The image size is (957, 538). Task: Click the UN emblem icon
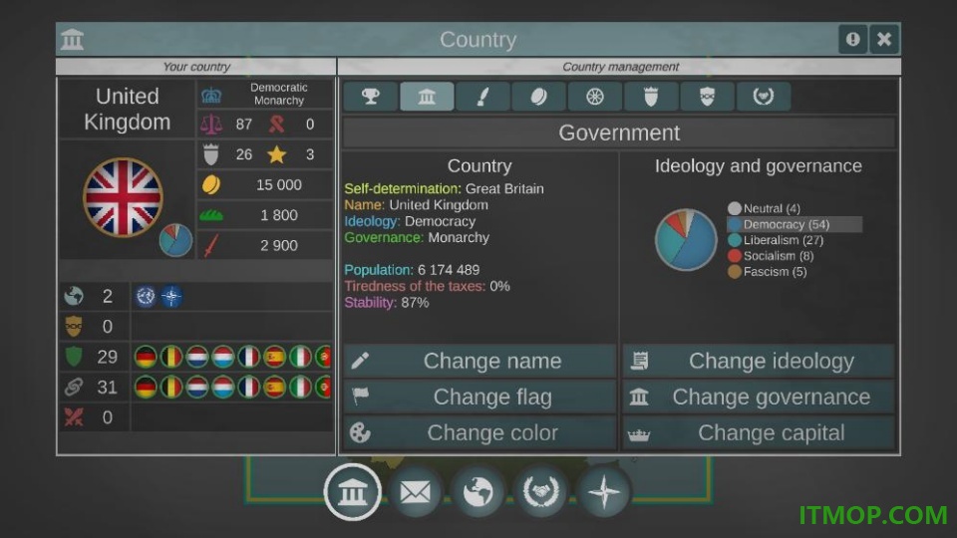coord(146,297)
